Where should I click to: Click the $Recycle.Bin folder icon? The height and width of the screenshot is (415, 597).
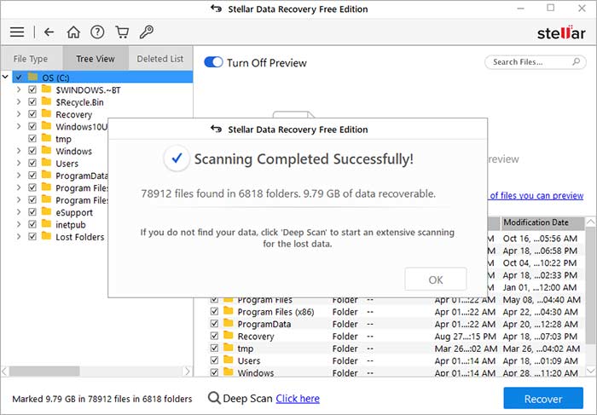point(46,101)
